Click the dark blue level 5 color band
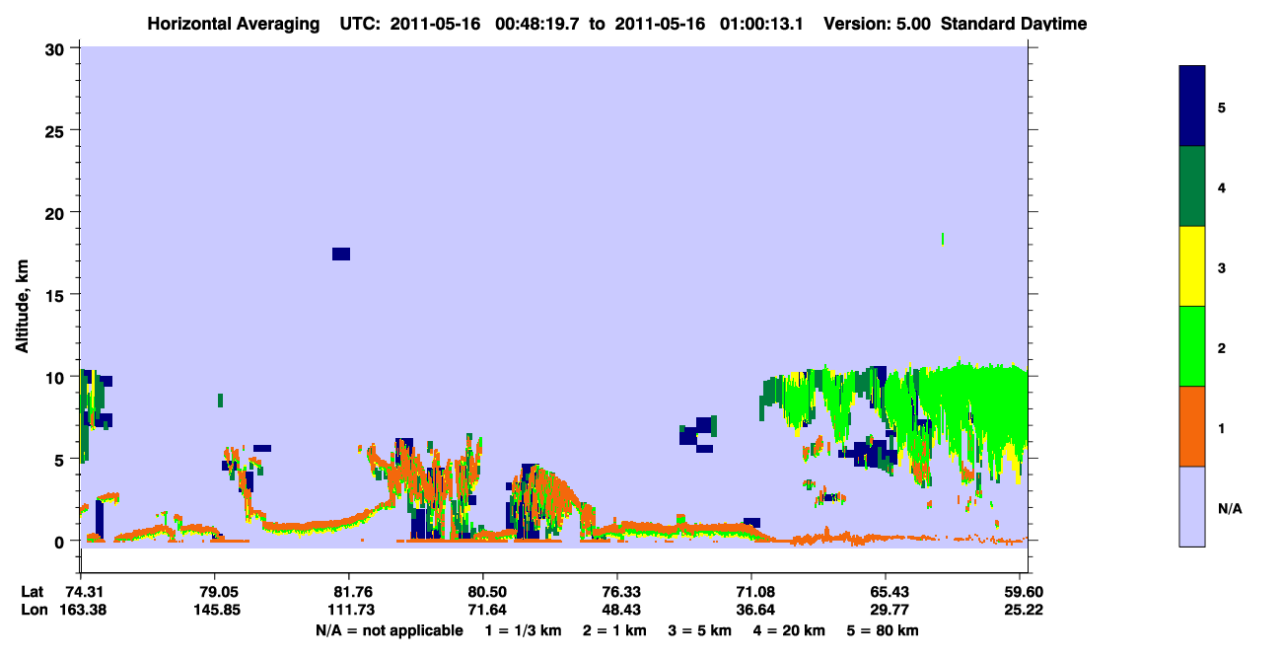The image size is (1282, 658). click(1192, 107)
